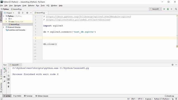
Task: Open Project panel settings gear
Action: tap(27, 13)
